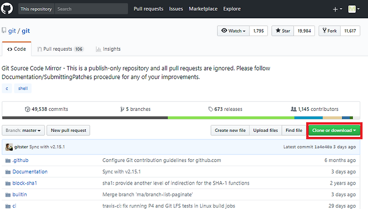Open Issues in the top navigation
The height and width of the screenshot is (209, 368).
click(x=176, y=9)
